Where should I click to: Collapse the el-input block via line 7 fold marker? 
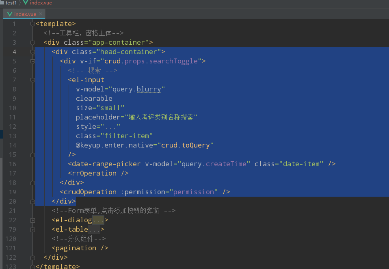[x=32, y=80]
